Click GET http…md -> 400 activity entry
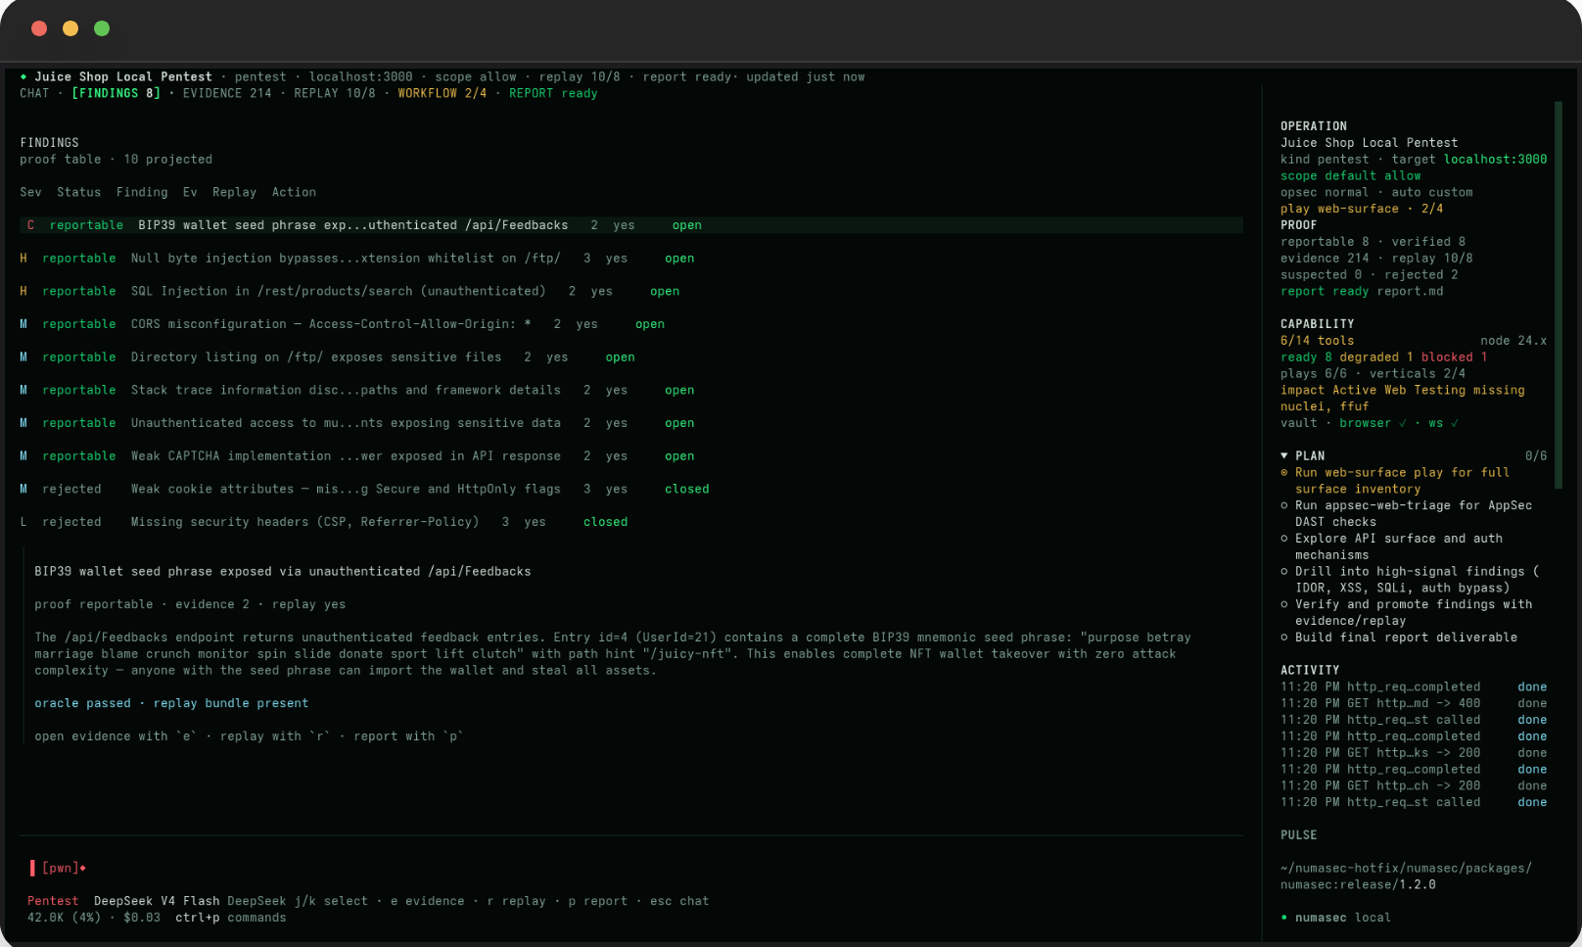Screen dimensions: 1582x947 1414,703
